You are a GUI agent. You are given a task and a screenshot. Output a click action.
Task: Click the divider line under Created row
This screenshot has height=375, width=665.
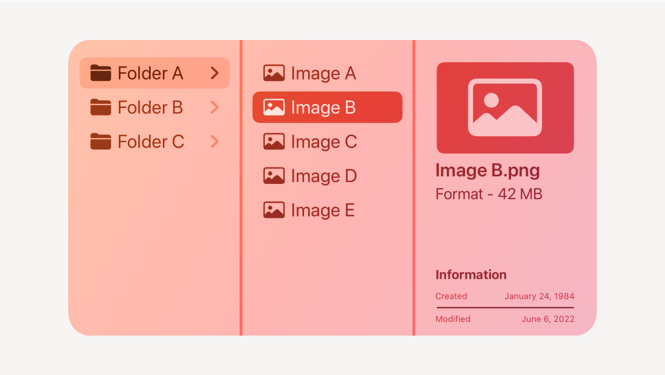[505, 307]
